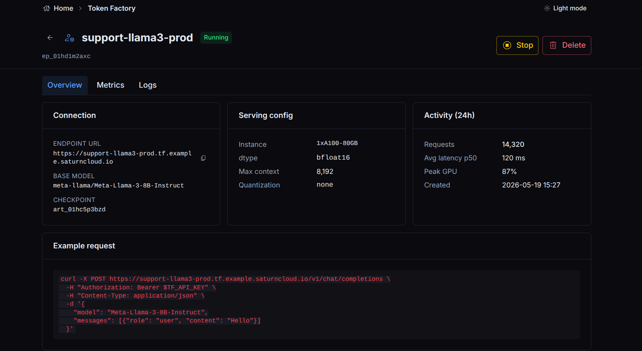Click the Authorization Bearer header line
Screen dimensions: 642x351
(141, 288)
